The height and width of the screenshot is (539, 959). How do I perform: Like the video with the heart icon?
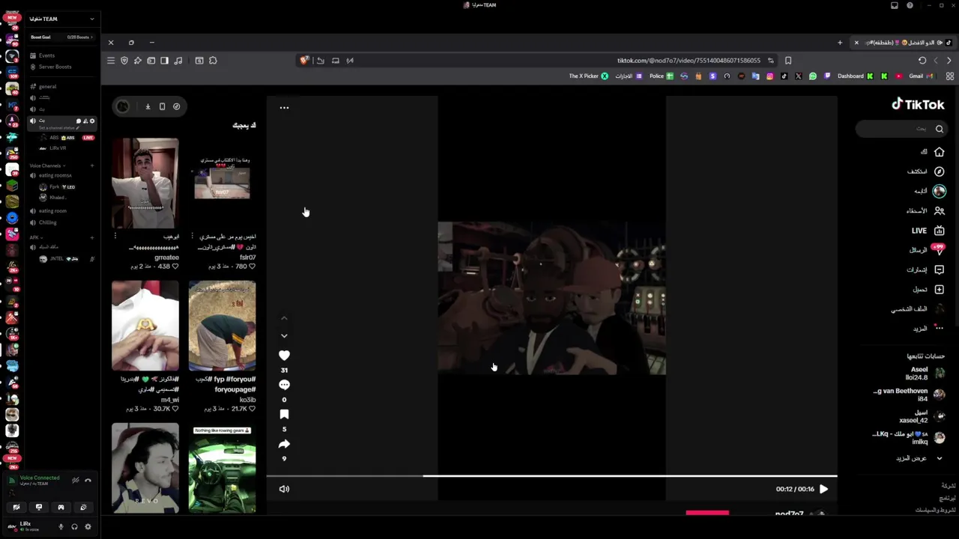(x=284, y=356)
